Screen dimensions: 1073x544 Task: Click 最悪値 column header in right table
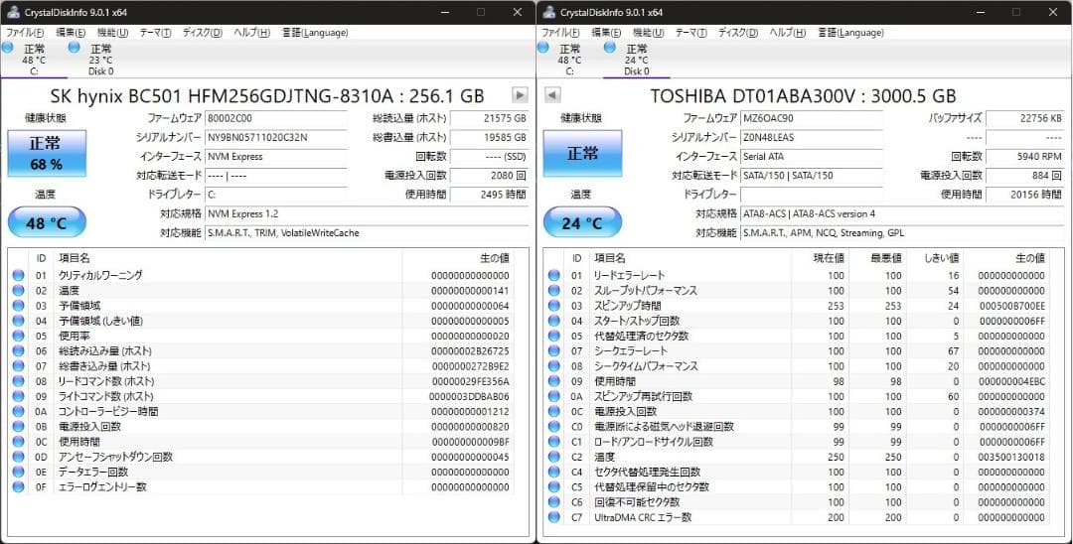[876, 258]
